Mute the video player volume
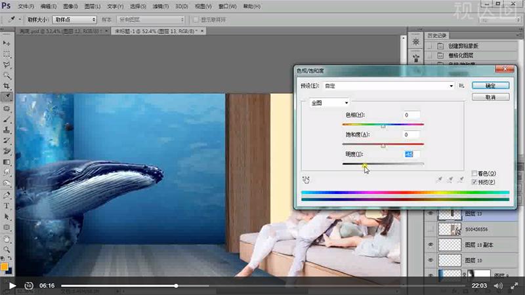525x295 pixels. pos(498,286)
